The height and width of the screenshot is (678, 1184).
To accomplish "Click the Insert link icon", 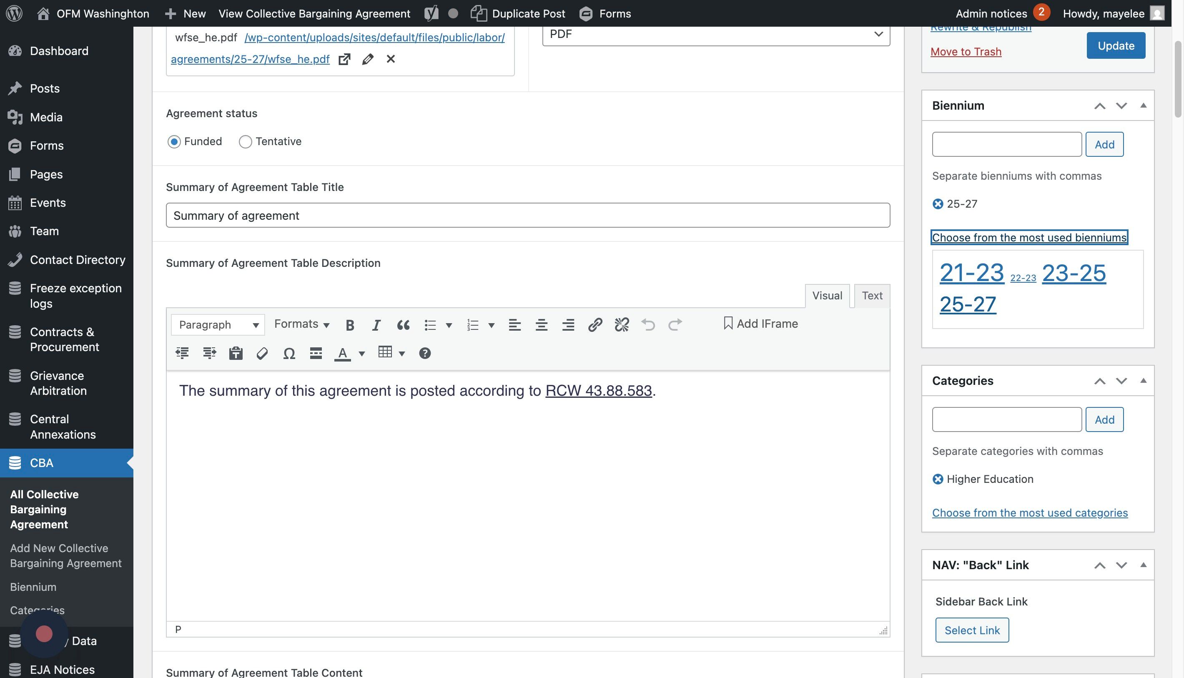I will click(x=595, y=324).
